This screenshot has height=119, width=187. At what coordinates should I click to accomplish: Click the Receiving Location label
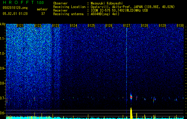[x=69, y=7]
